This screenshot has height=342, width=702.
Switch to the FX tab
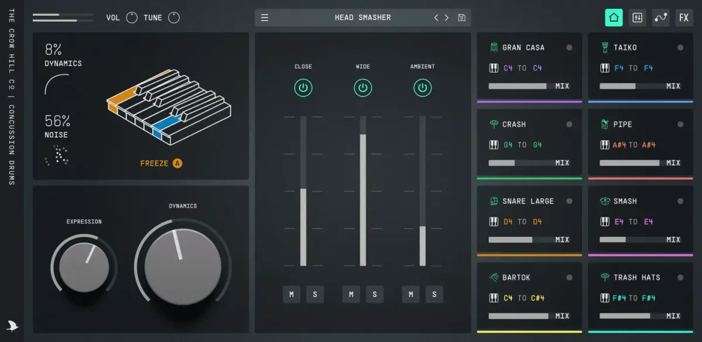click(x=684, y=18)
